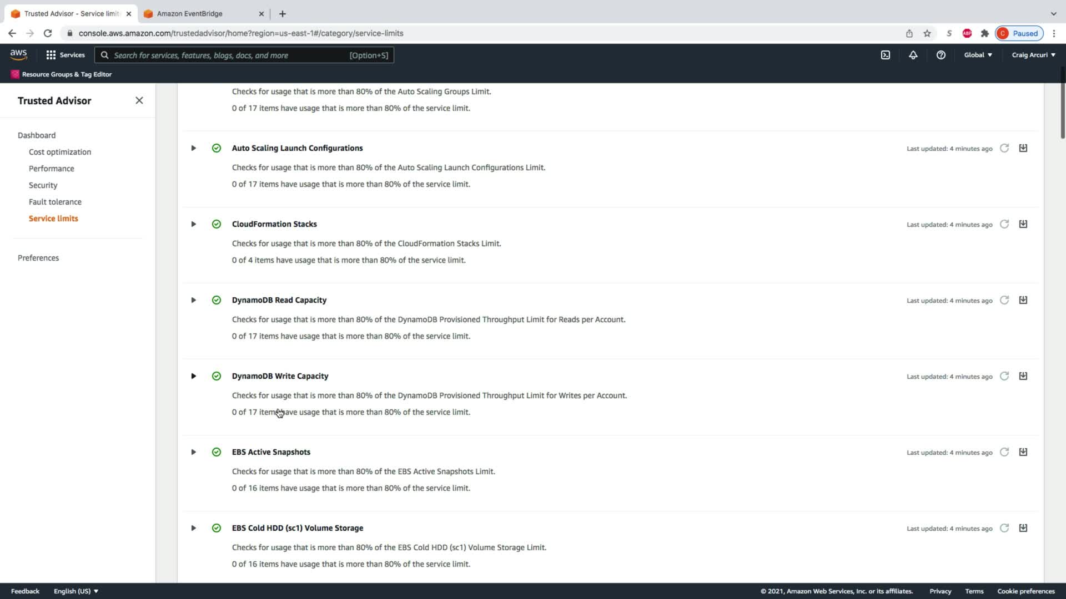Switch to the Amazon EventBridge tab
The image size is (1066, 599).
[189, 14]
